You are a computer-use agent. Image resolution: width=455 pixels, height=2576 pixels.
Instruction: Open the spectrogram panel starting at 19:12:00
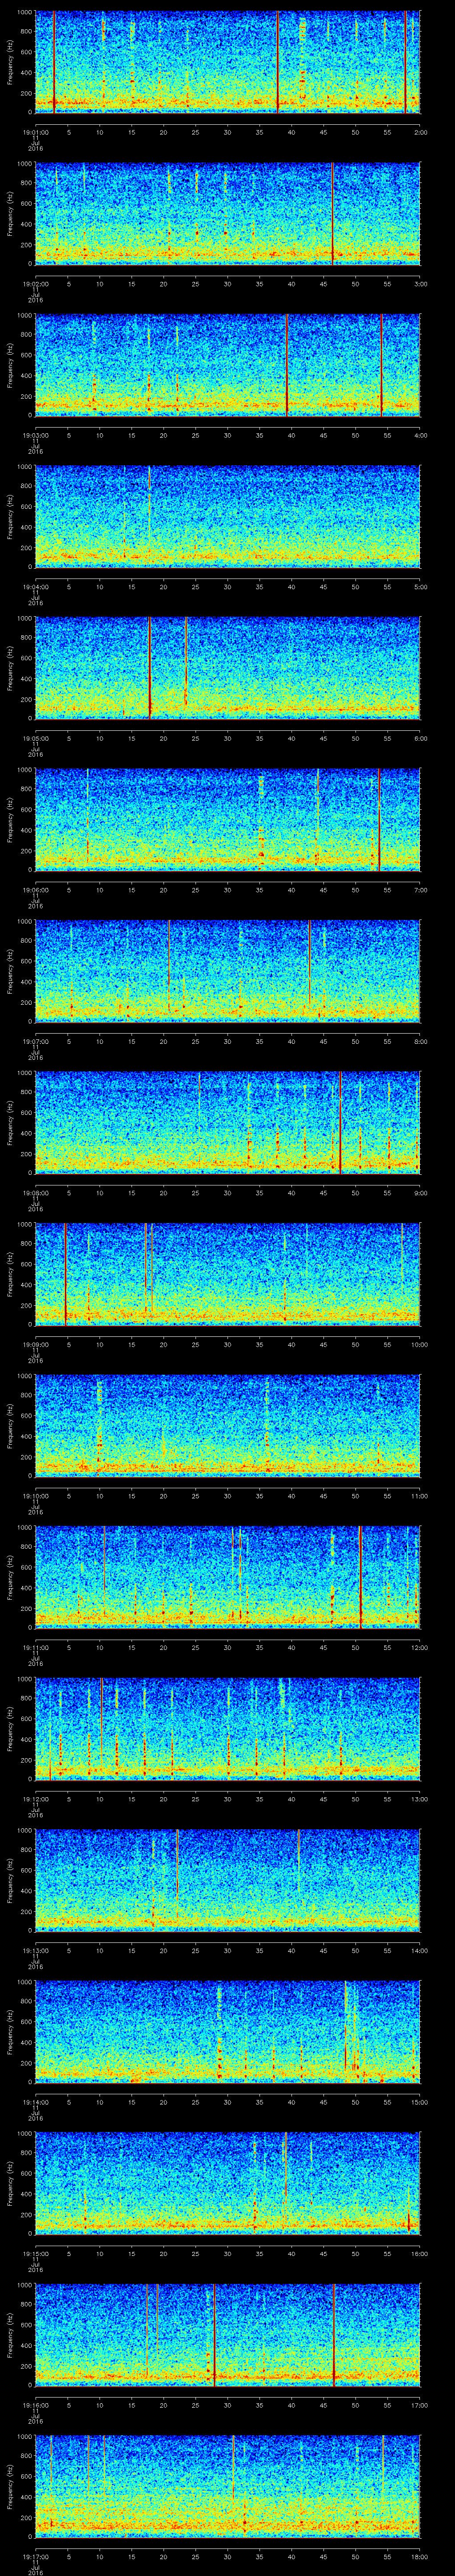point(228,1728)
